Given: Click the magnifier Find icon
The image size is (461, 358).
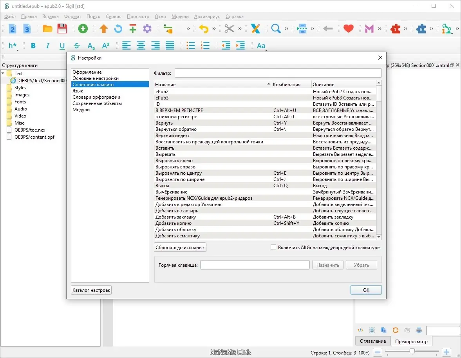Looking at the screenshot, I should (x=276, y=29).
